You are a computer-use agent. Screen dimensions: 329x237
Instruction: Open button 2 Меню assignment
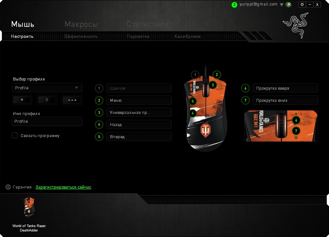click(139, 100)
